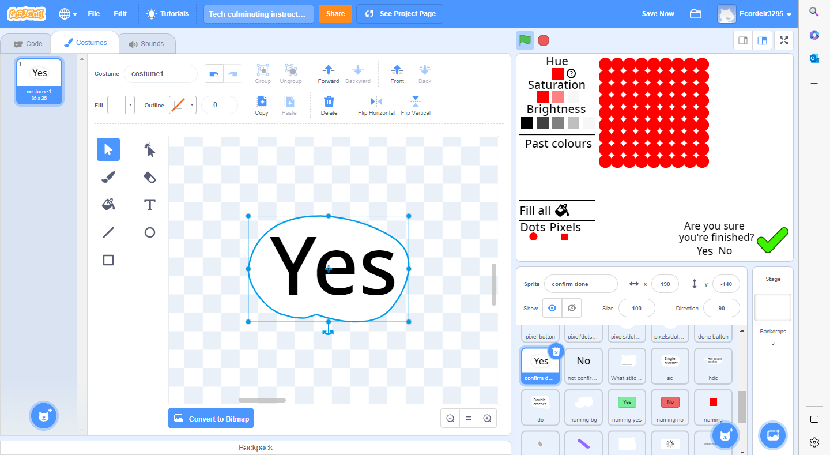The width and height of the screenshot is (830, 455).
Task: Switch to the Eraser tool
Action: point(149,177)
